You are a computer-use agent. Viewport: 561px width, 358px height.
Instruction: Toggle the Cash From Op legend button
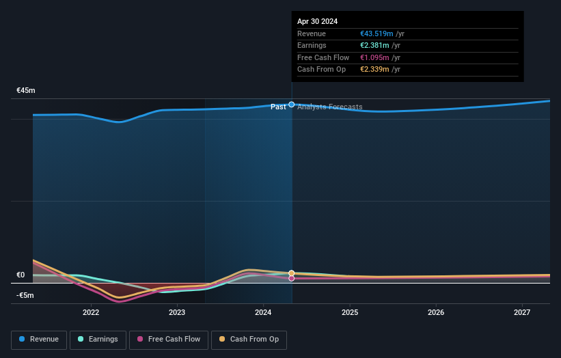coord(249,340)
